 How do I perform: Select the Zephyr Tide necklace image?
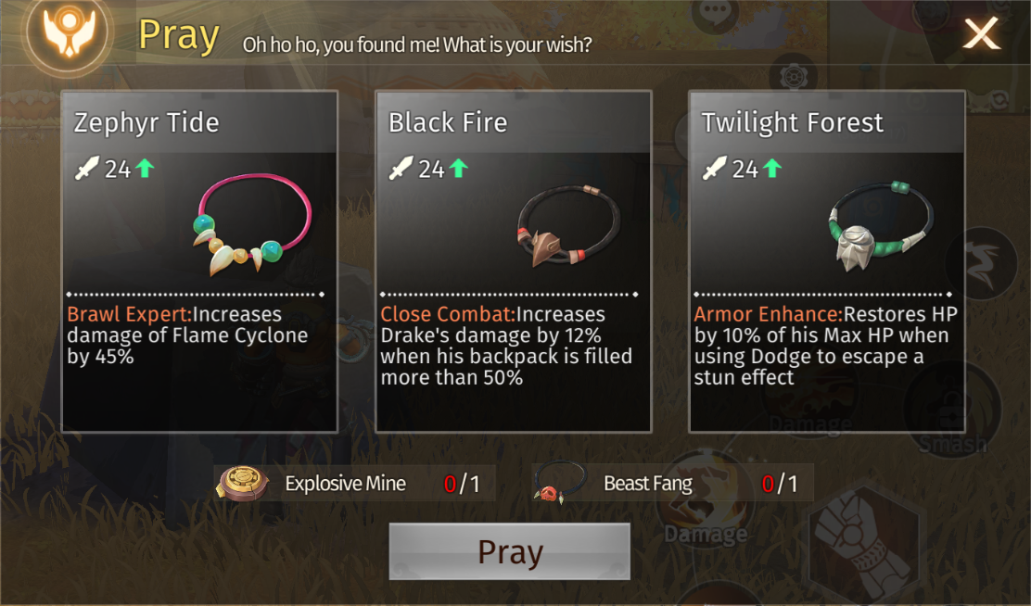252,224
